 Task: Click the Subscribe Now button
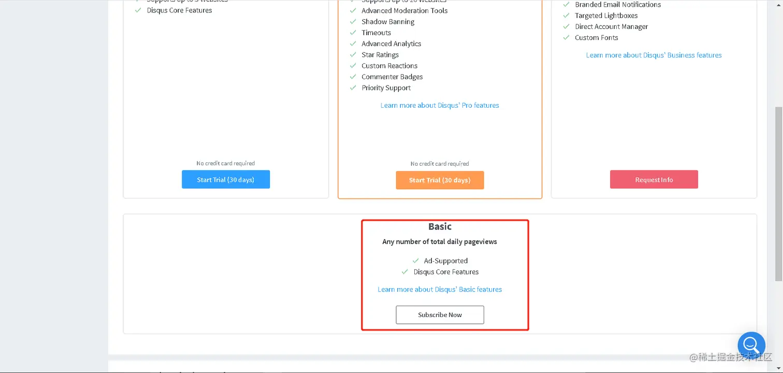[x=440, y=315]
